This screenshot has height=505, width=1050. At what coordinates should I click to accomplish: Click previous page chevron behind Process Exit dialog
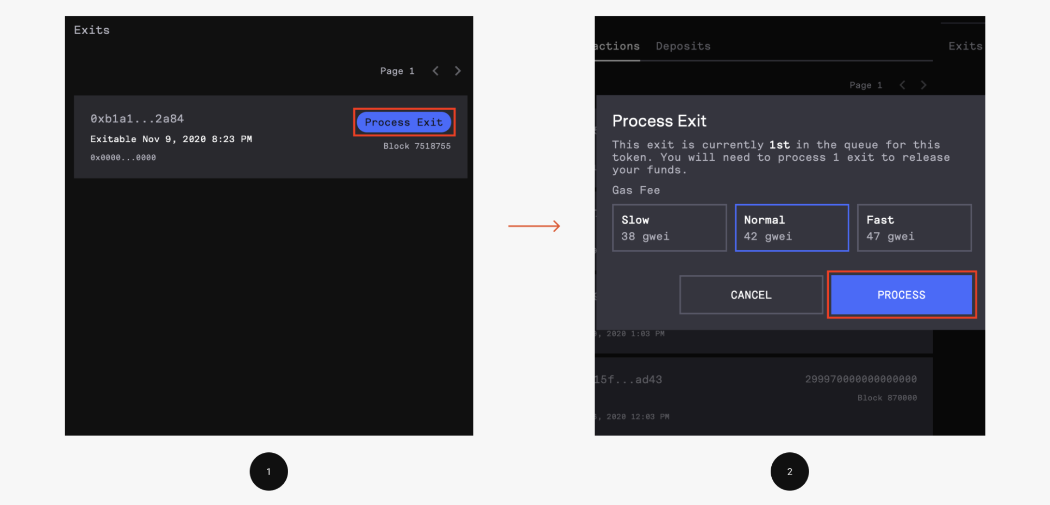902,85
